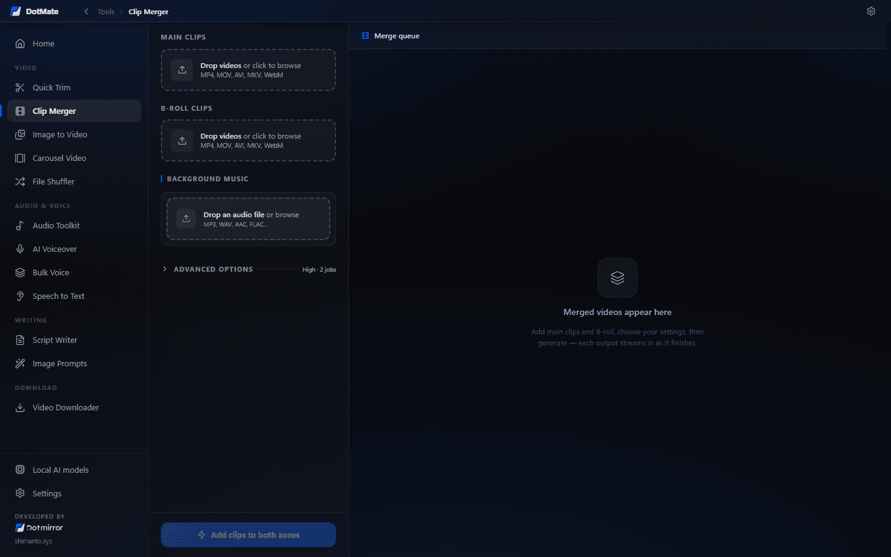This screenshot has height=557, width=891.
Task: Open Bulk Voice layers icon
Action: click(20, 273)
